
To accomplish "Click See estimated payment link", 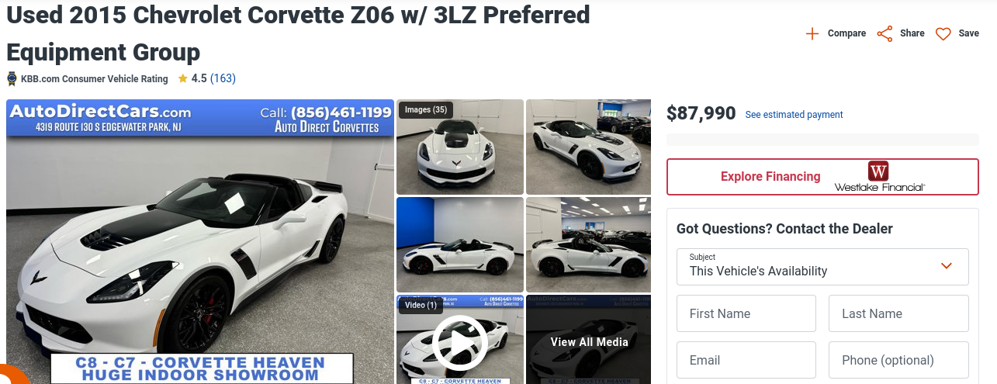I will pos(794,115).
